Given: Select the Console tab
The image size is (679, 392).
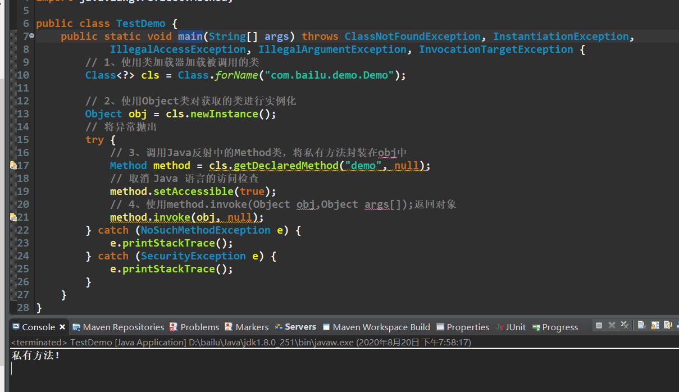Looking at the screenshot, I should [39, 327].
